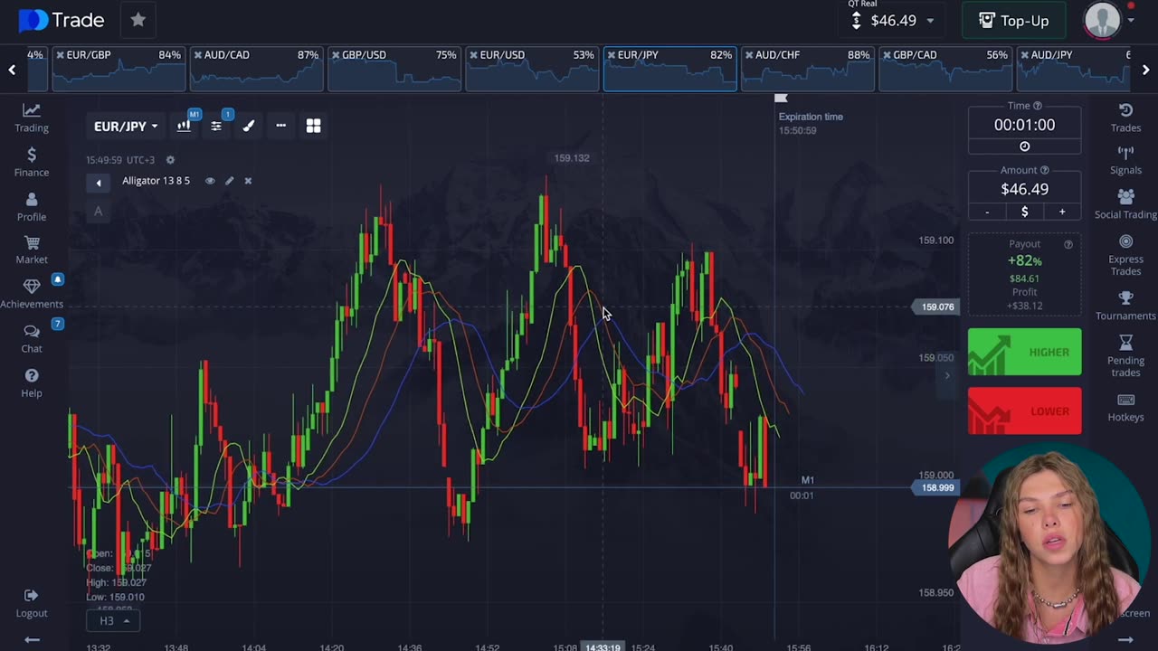
Task: Close the AUD/JPY asset tab
Action: 1024,55
